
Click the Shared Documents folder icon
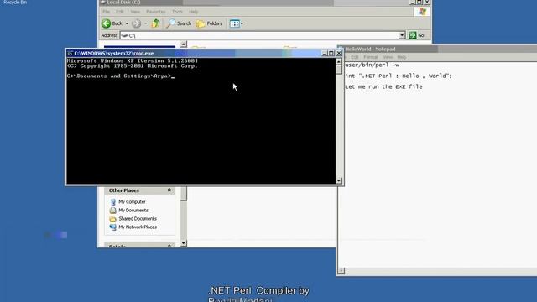tap(112, 218)
